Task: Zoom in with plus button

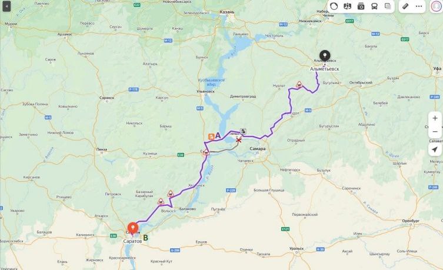Action: click(435, 118)
